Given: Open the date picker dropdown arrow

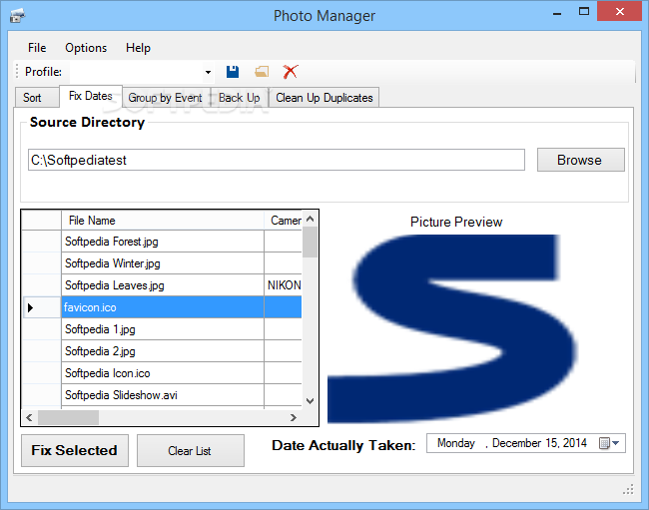Looking at the screenshot, I should 615,443.
